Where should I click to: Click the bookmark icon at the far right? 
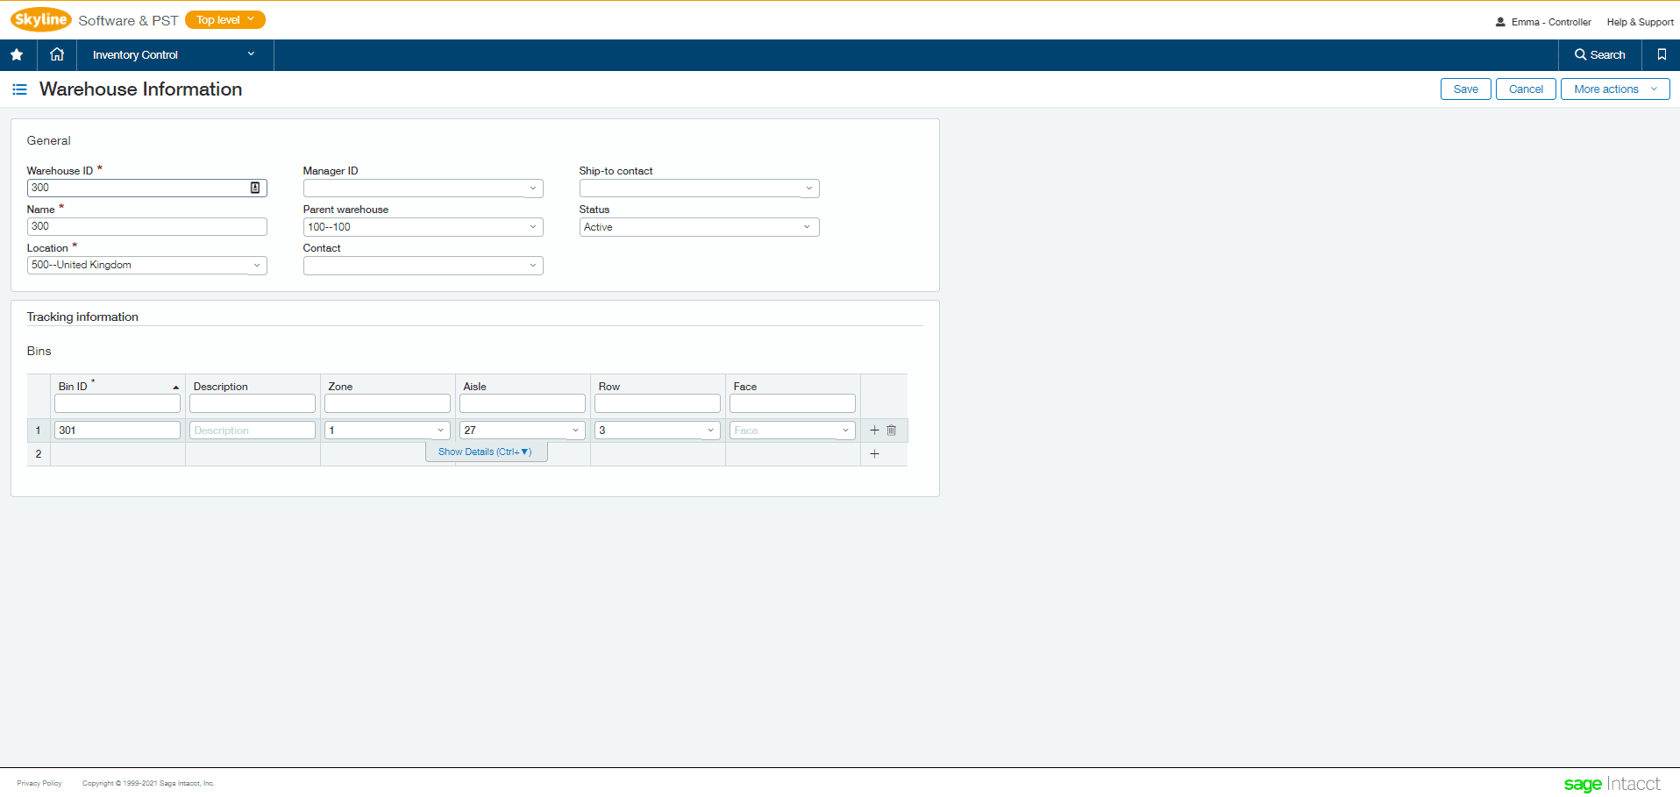(1662, 54)
